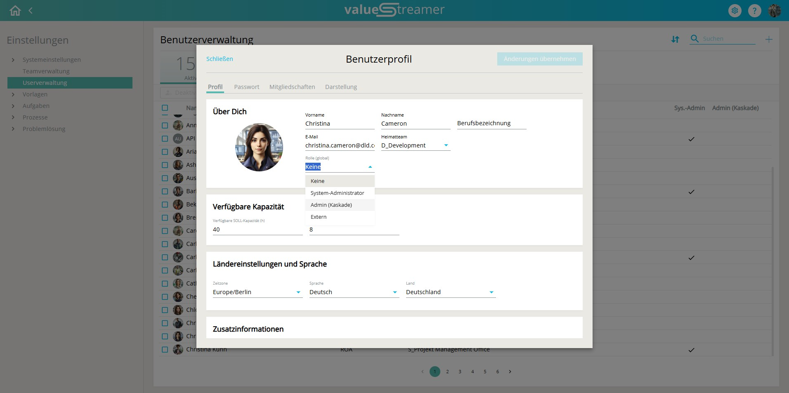Open the Zeitzone dropdown

click(298, 292)
